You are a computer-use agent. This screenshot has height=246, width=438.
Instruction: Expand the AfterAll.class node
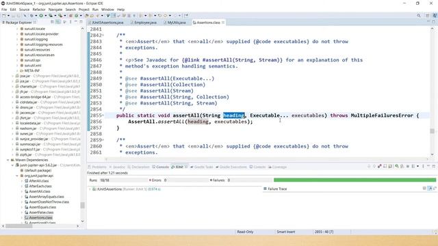pyautogui.click(x=22, y=181)
